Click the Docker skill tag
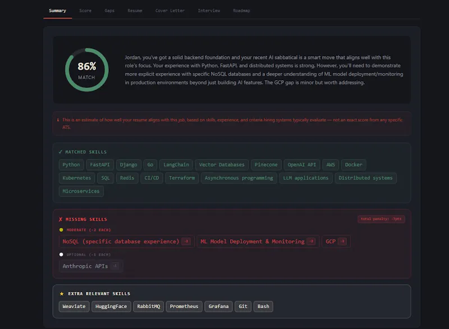 (354, 164)
